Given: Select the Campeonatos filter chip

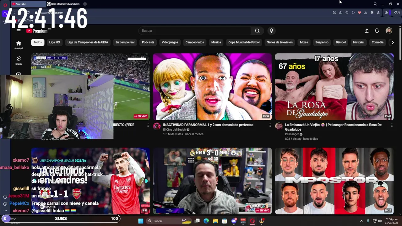Looking at the screenshot, I should coord(195,42).
